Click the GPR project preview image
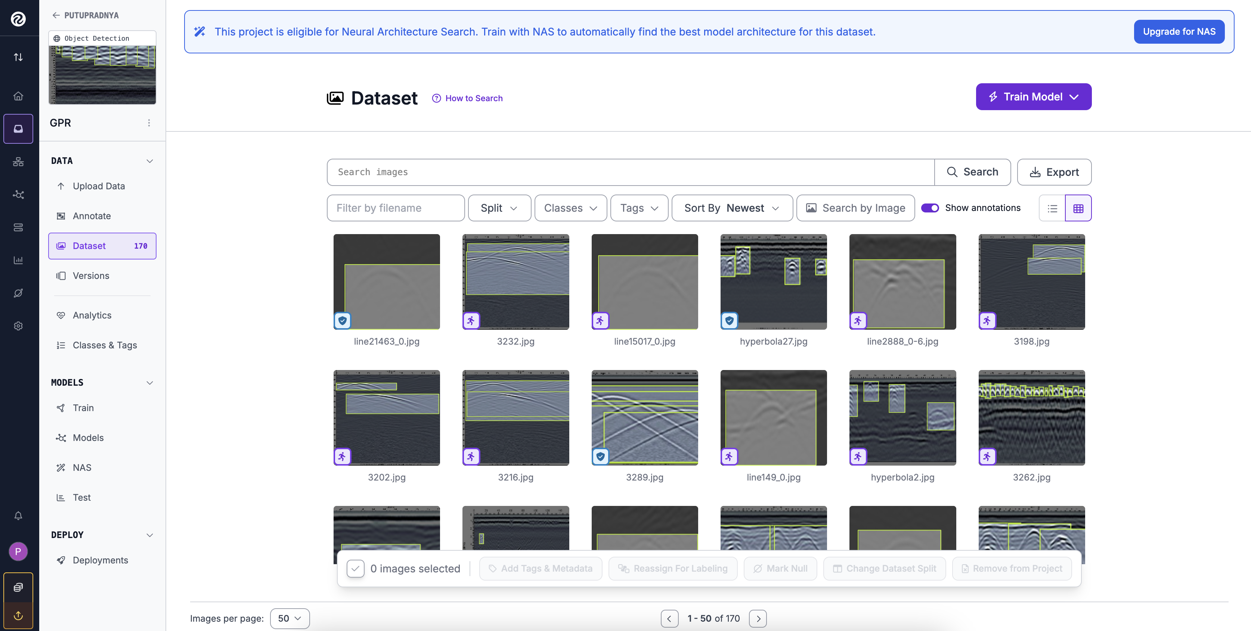This screenshot has height=631, width=1251. point(102,75)
